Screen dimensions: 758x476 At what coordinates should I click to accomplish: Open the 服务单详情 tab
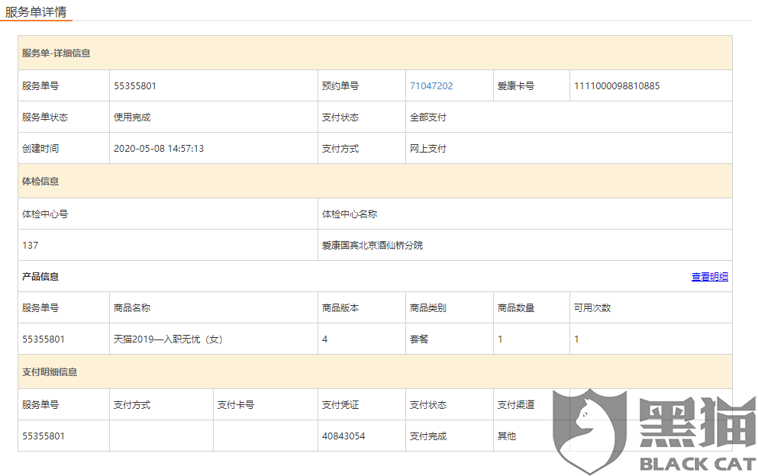tap(36, 11)
